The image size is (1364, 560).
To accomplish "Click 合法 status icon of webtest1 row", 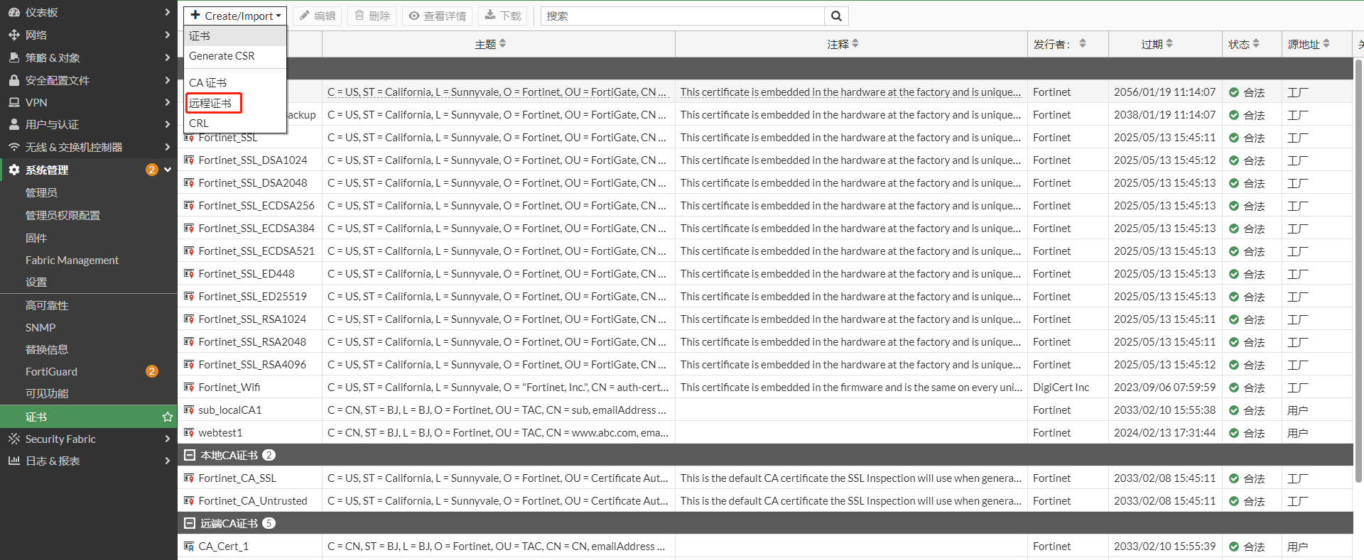I will (1234, 433).
